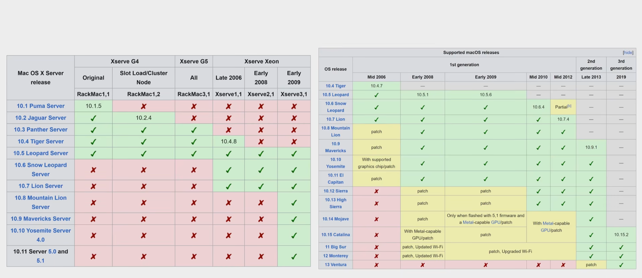The height and width of the screenshot is (278, 642).
Task: Follow the 5.1 link in 10.11 Server row
Action: (x=41, y=261)
